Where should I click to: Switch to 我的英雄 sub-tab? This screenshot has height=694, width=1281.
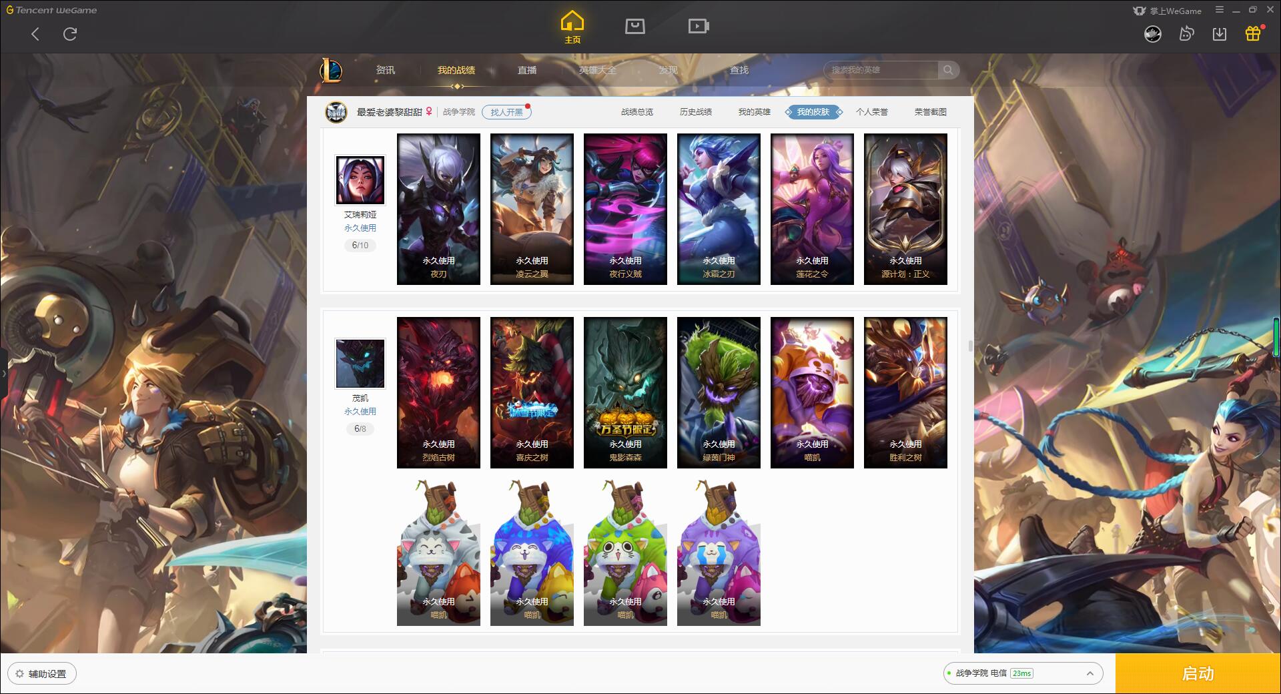tap(755, 112)
